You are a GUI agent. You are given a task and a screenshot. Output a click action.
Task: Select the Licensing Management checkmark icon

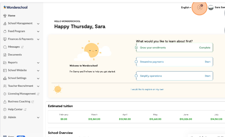(5, 94)
